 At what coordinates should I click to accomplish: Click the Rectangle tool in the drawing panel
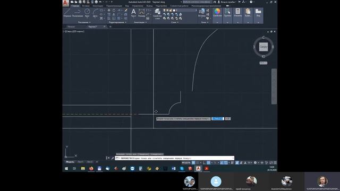pos(101,10)
